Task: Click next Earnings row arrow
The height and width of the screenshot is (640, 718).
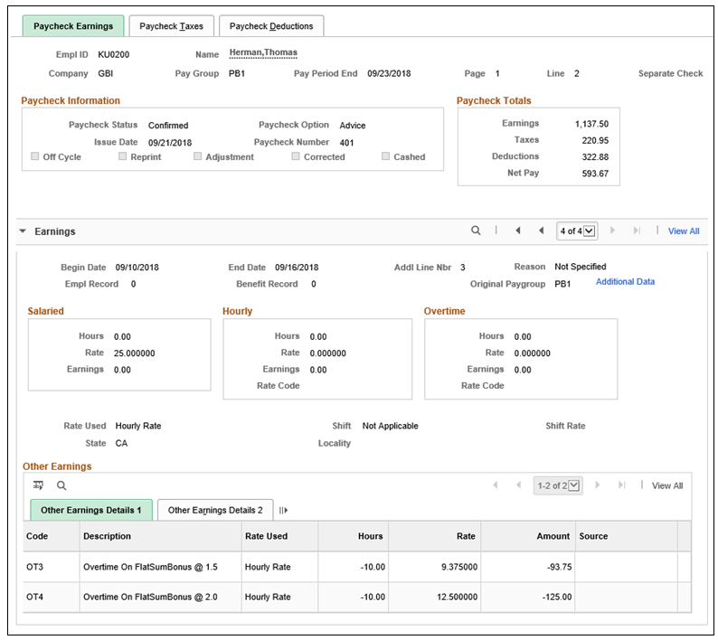Action: [612, 231]
